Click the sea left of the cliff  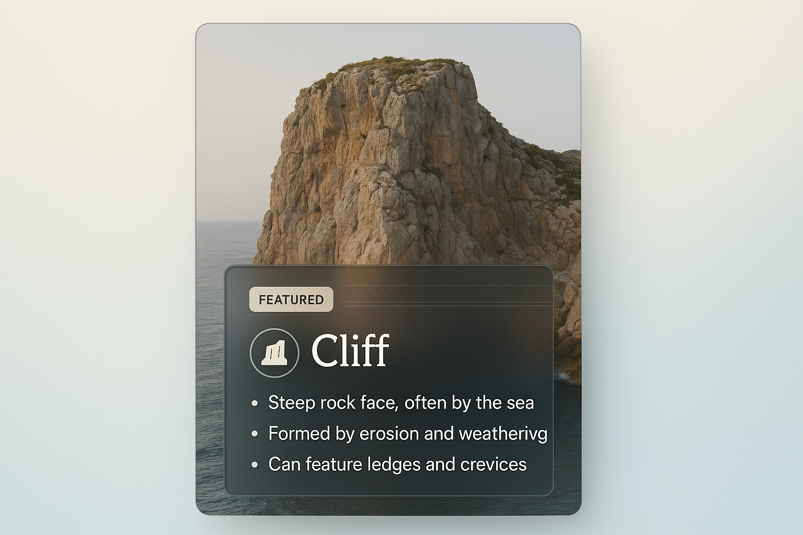click(x=225, y=246)
